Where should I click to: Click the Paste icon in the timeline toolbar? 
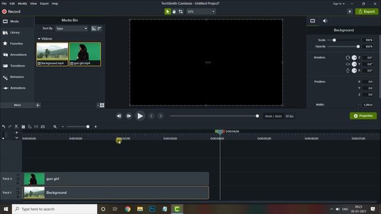[x=30, y=127]
